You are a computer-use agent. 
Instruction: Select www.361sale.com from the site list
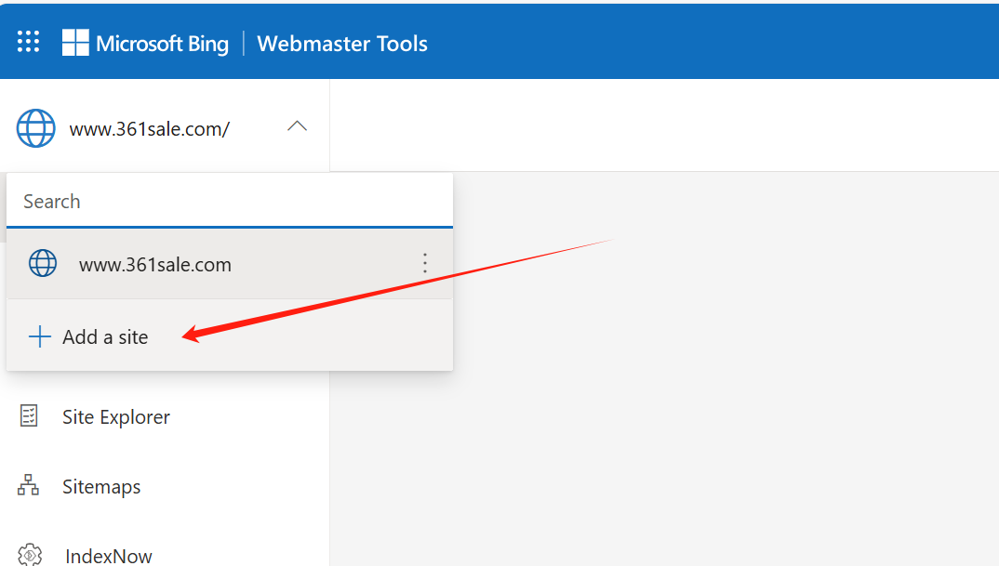155,265
